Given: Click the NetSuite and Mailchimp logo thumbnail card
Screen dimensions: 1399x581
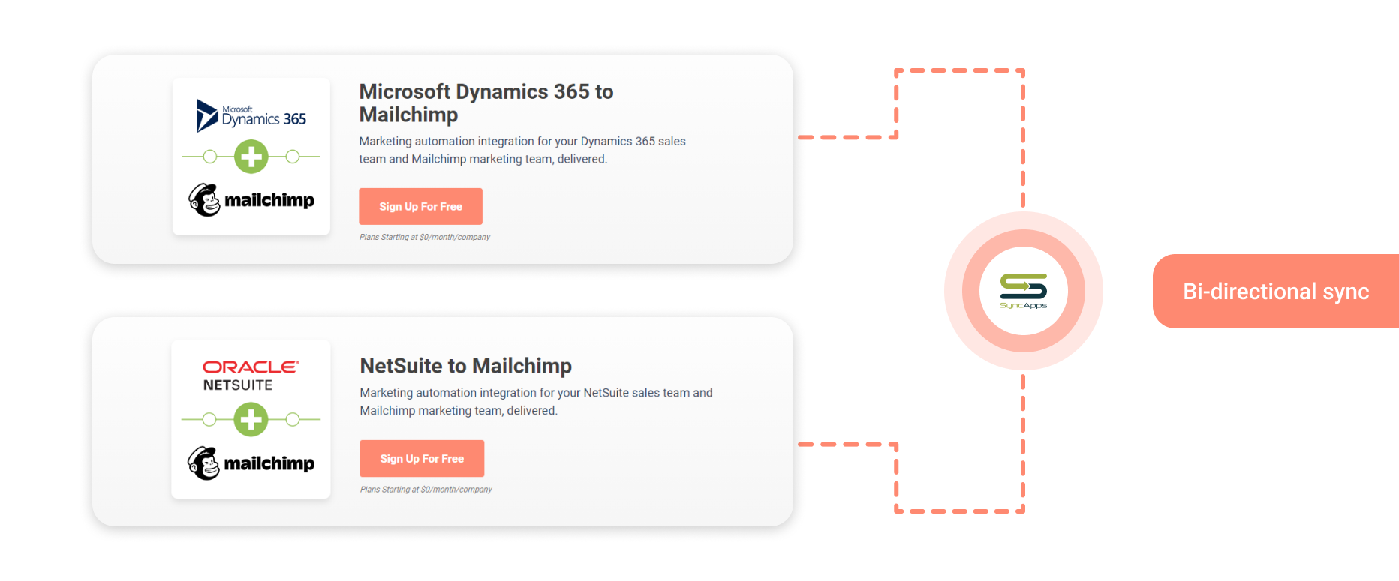Looking at the screenshot, I should pos(251,419).
